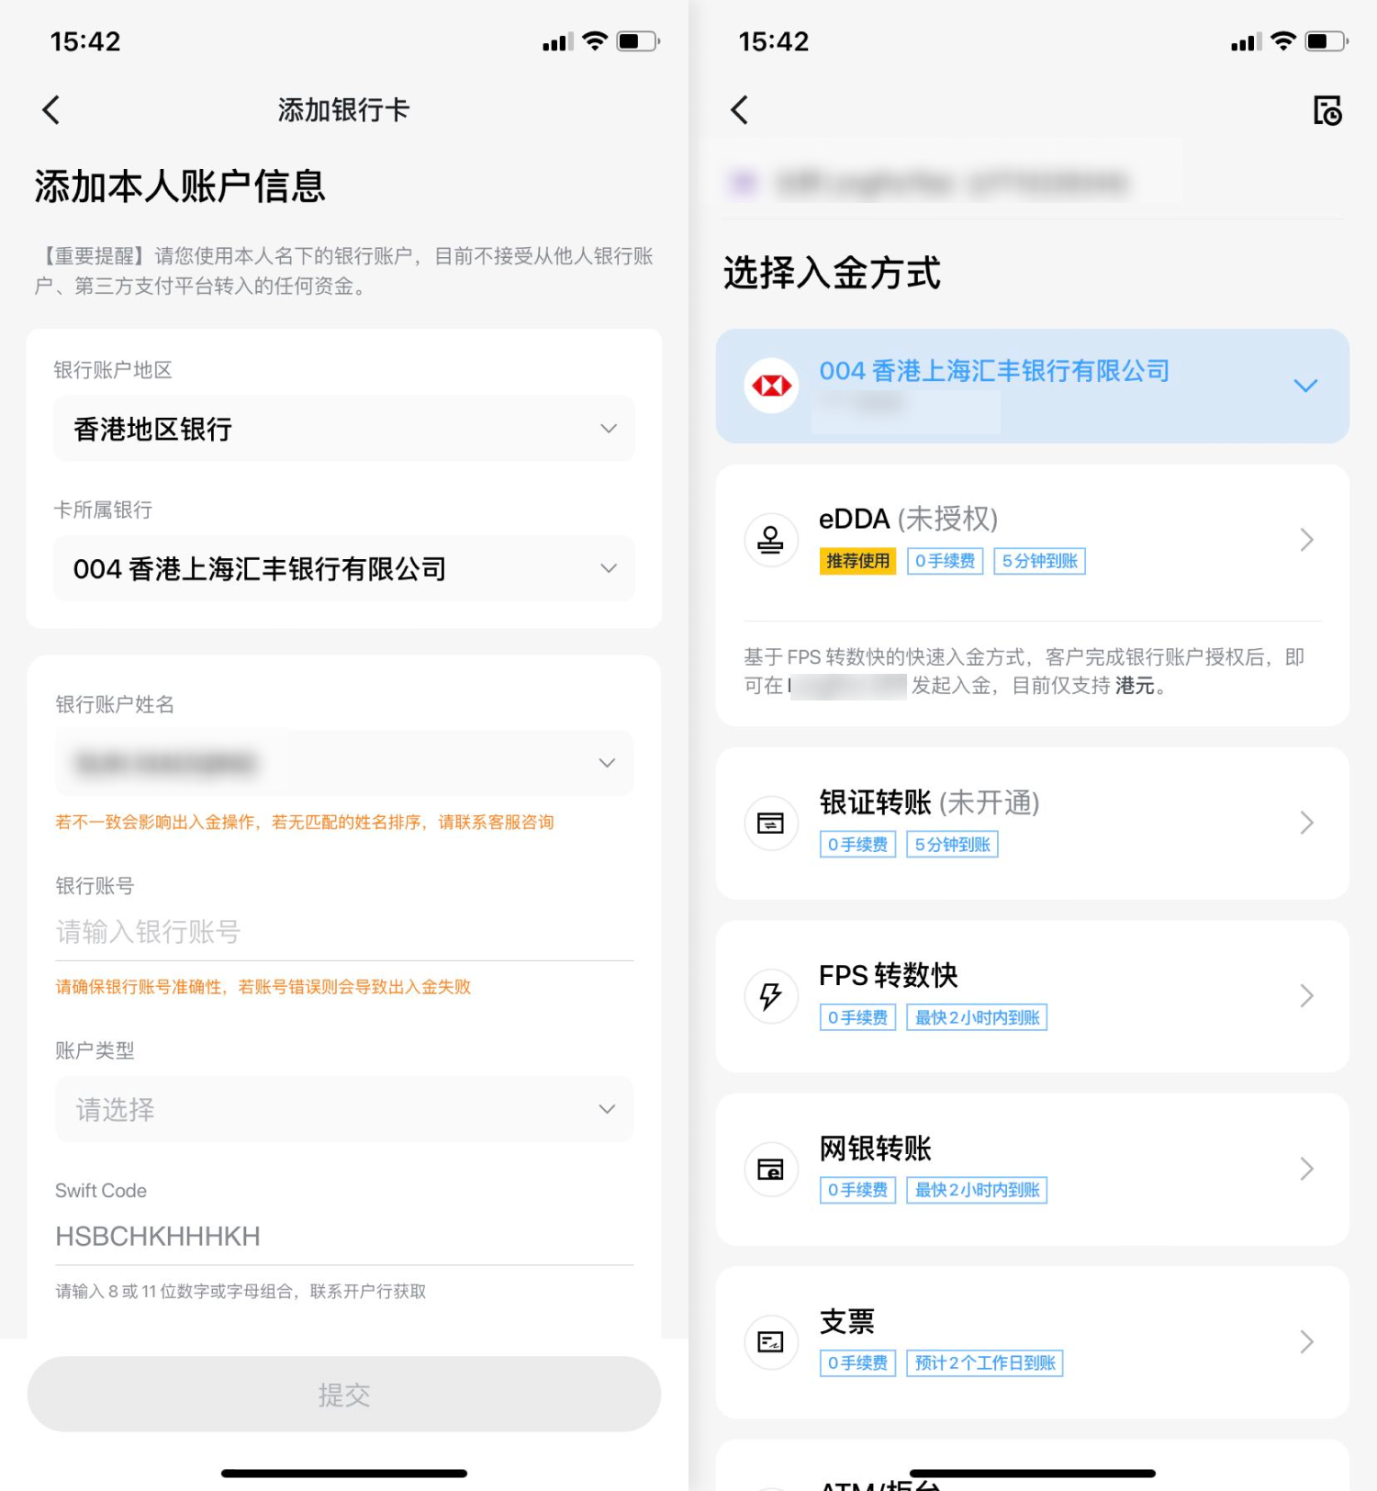This screenshot has height=1491, width=1377.
Task: Tap the left phone cellular signal icon
Action: 557,42
